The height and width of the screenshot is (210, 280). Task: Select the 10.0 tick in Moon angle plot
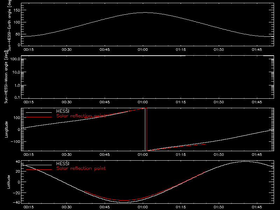pyautogui.click(x=16, y=72)
